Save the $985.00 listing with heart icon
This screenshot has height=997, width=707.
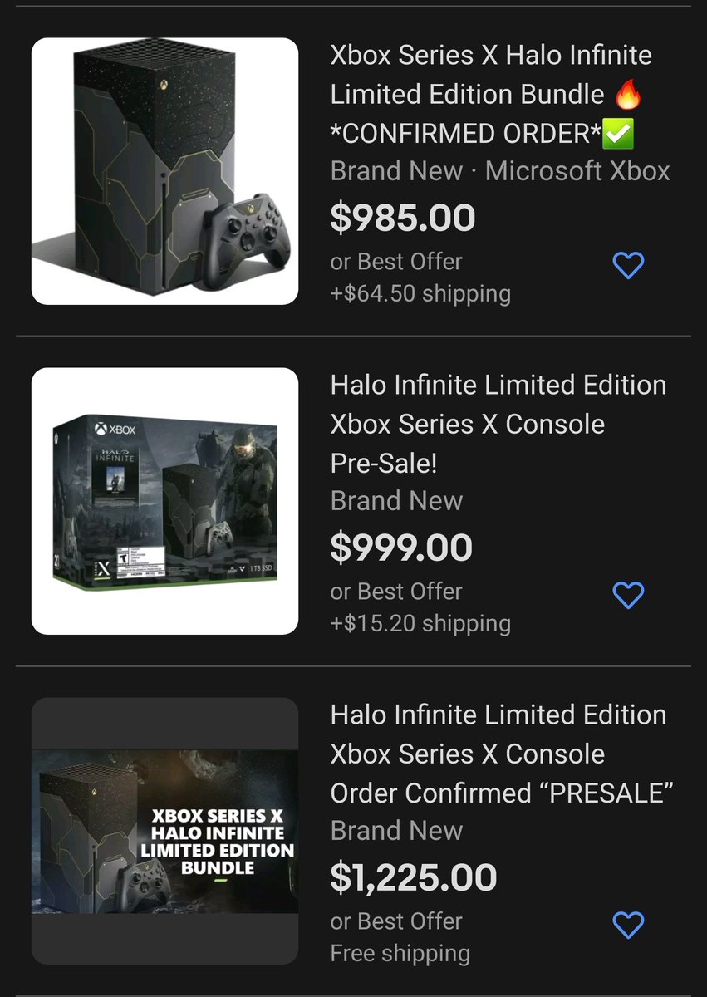pyautogui.click(x=628, y=265)
